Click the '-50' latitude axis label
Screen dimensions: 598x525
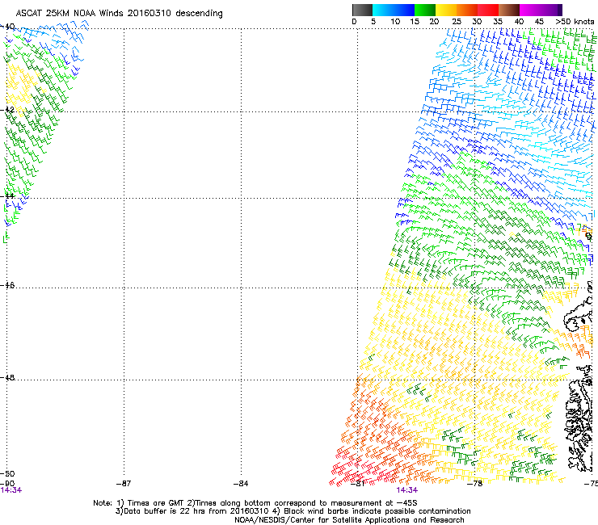point(7,473)
